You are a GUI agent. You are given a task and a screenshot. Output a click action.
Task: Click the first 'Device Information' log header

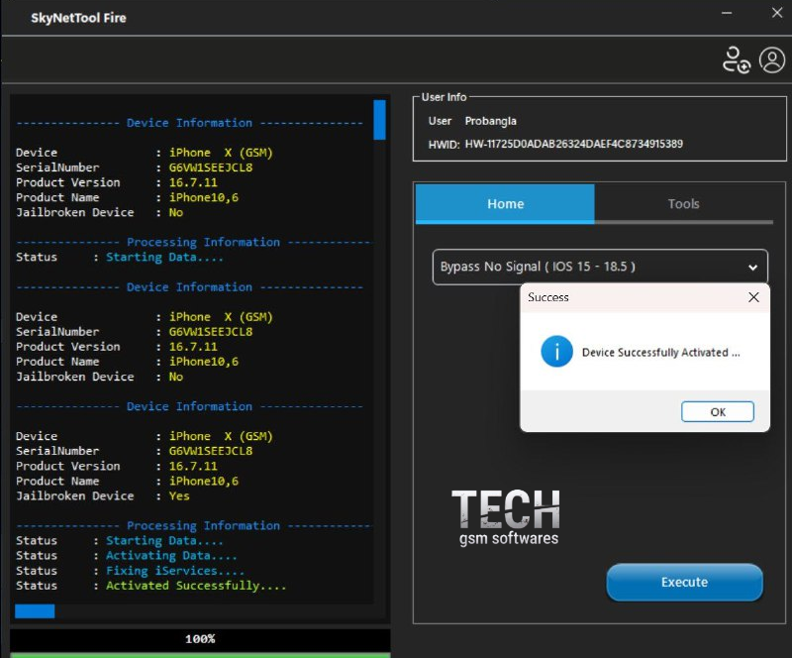pos(189,123)
